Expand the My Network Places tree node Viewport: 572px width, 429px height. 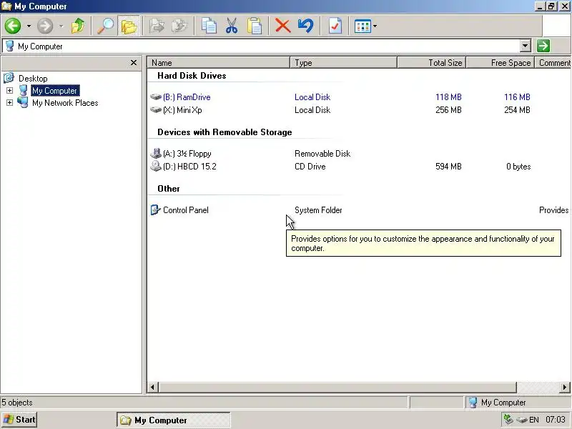pos(9,103)
